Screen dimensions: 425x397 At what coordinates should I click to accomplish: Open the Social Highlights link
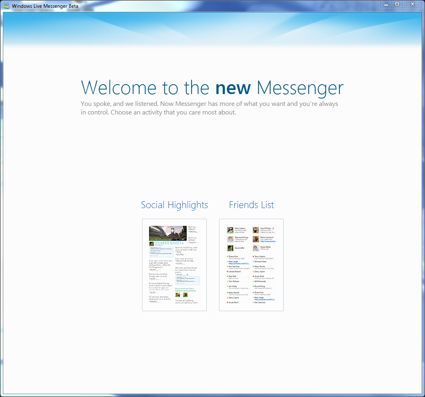[x=174, y=205]
